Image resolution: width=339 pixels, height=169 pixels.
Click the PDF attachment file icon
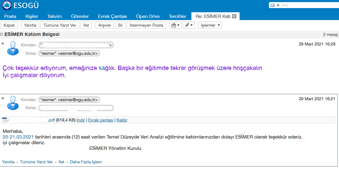(4, 120)
